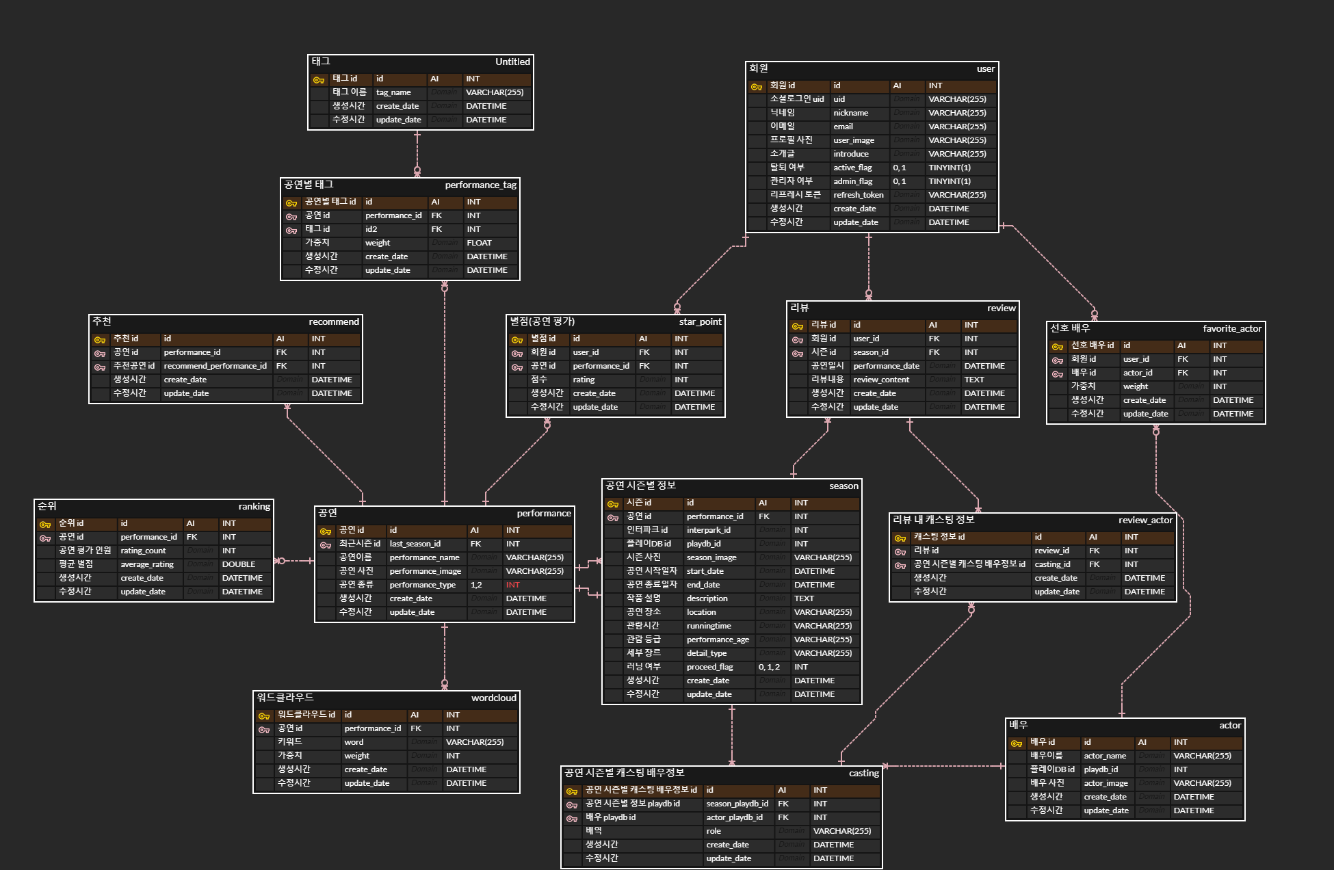
Task: Click the review_content column name cell
Action: 881,380
